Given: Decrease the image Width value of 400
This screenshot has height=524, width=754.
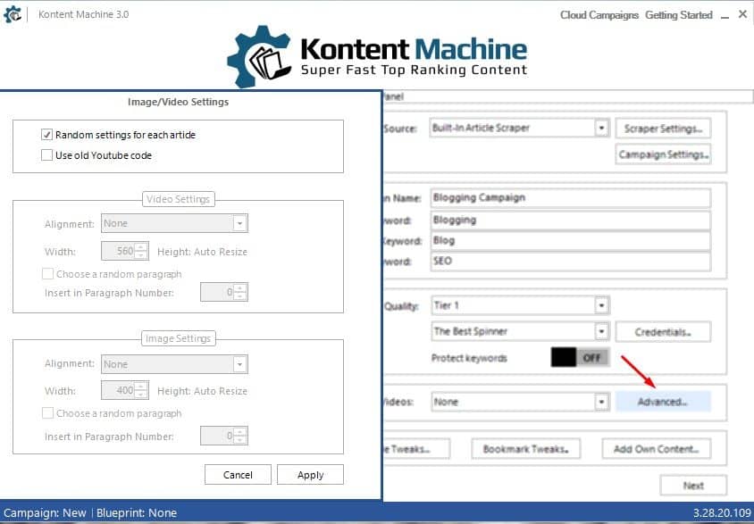Looking at the screenshot, I should point(141,395).
